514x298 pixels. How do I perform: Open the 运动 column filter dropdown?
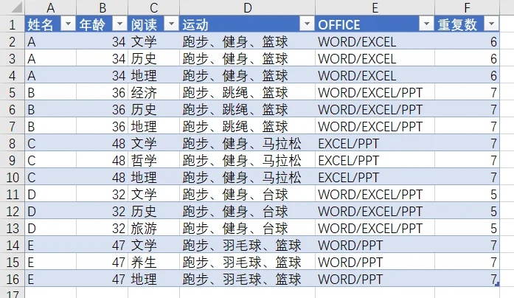click(308, 24)
